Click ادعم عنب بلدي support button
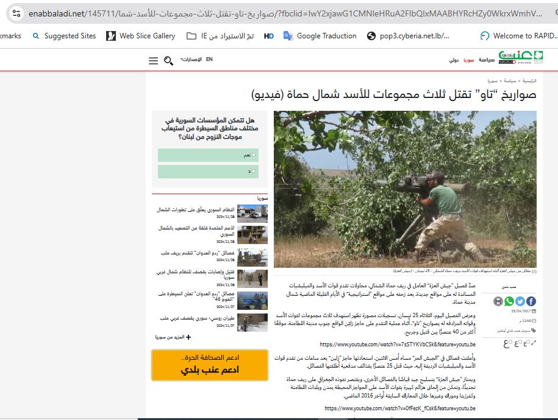The image size is (558, 420). coord(209,365)
